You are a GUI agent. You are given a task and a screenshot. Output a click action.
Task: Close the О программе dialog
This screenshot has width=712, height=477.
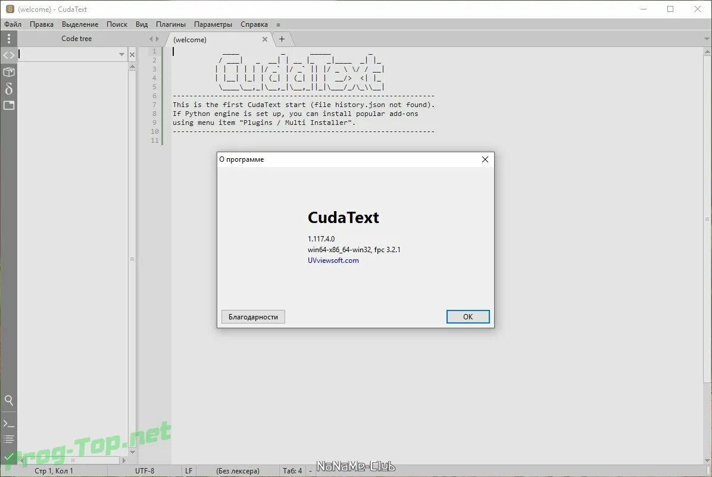485,159
